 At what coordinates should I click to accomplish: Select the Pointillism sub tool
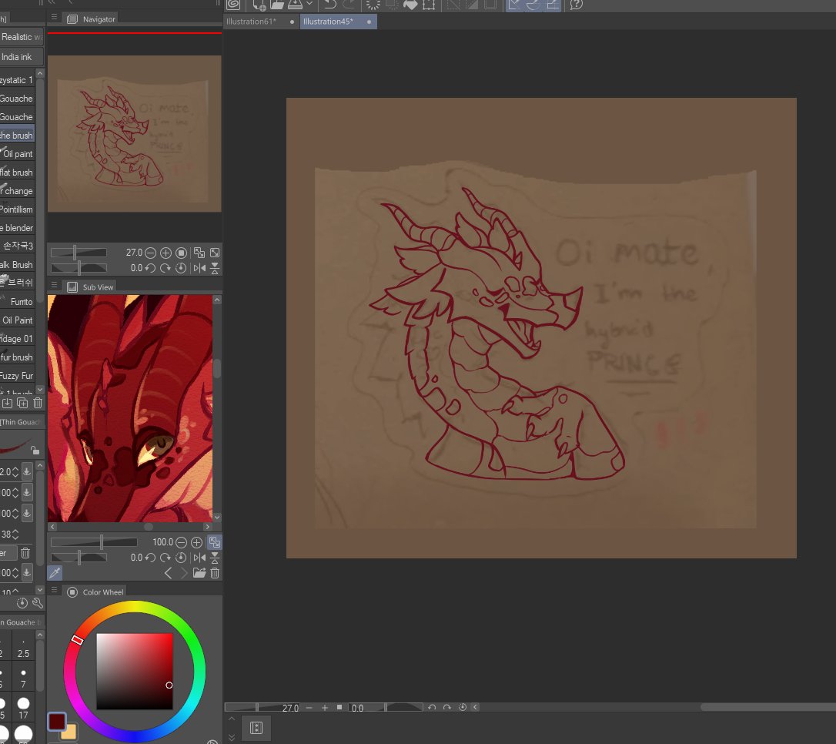[x=18, y=209]
